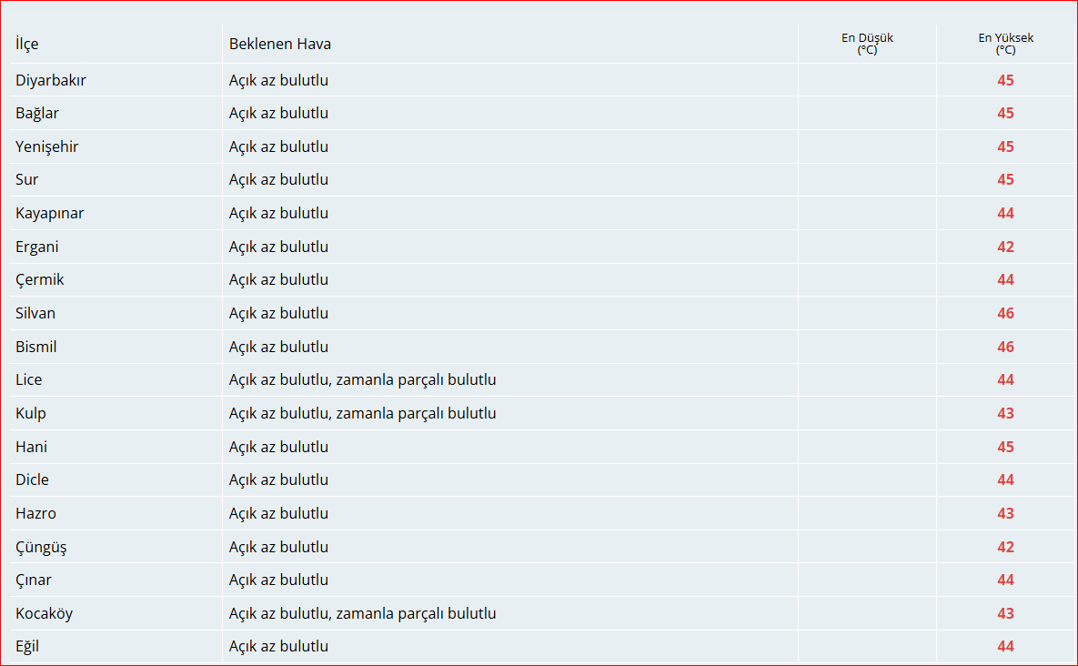Select the Kayapınar district link
Viewport: 1078px width, 666px height.
point(49,213)
